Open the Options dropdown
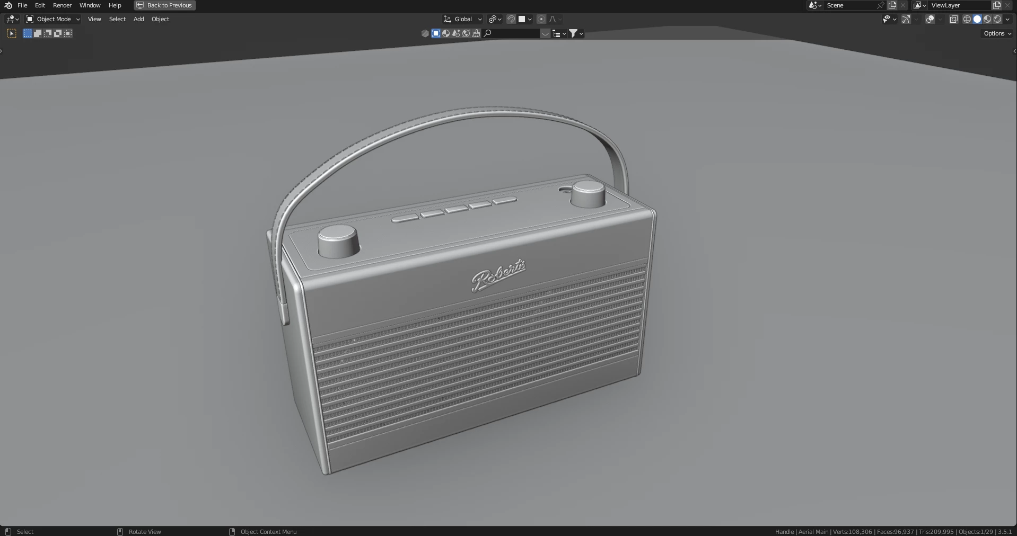The image size is (1017, 536). (x=997, y=33)
